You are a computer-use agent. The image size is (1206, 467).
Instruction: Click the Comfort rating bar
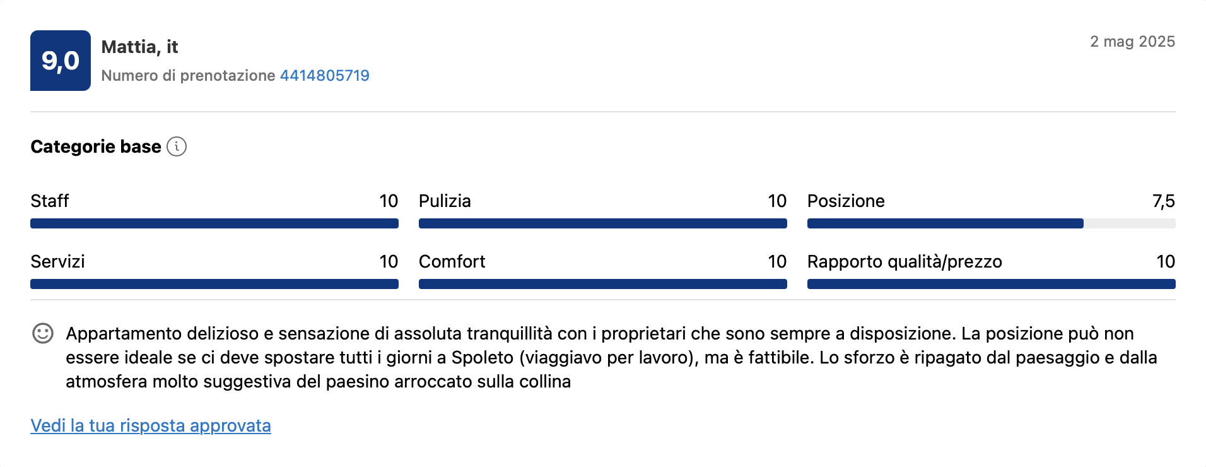coord(602,284)
